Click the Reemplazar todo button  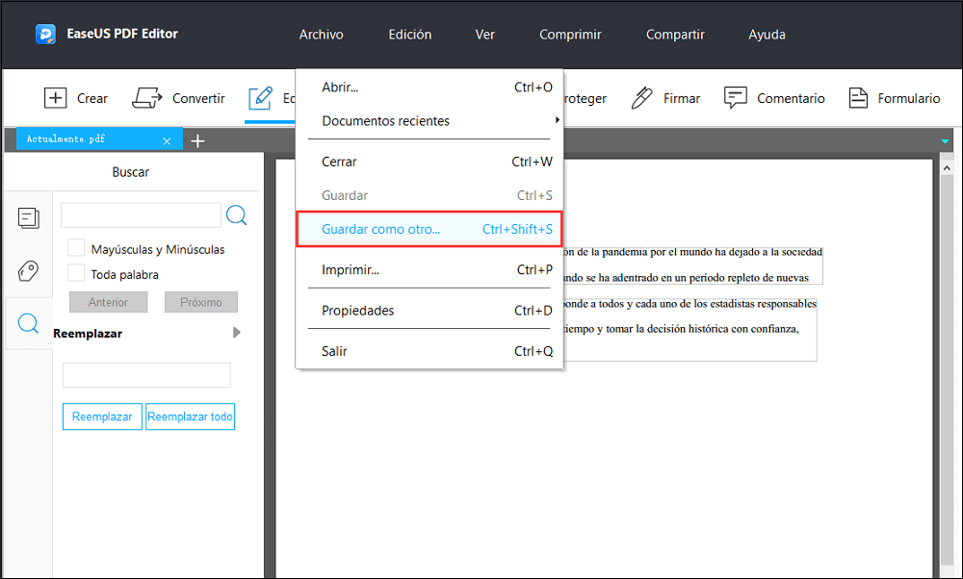[191, 416]
